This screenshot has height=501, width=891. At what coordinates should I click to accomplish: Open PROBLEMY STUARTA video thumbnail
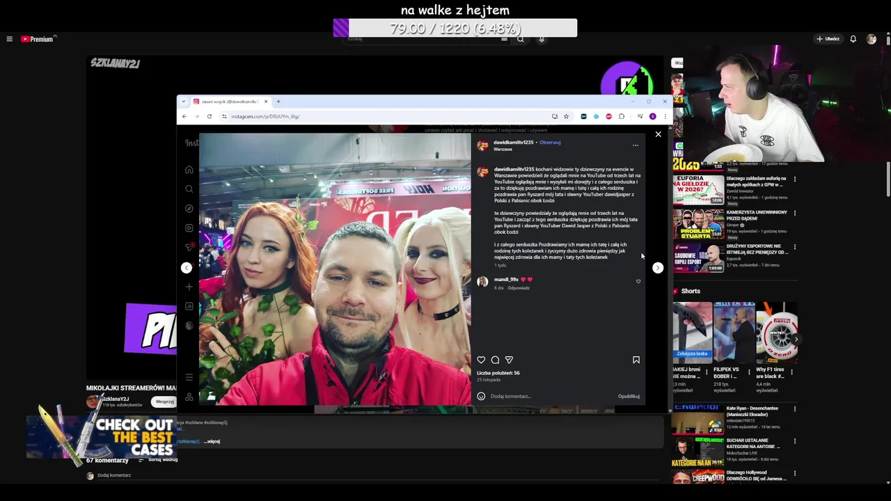click(698, 223)
